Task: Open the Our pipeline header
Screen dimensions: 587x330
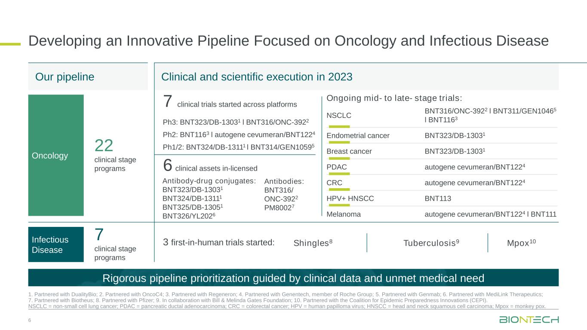Action: [x=65, y=77]
